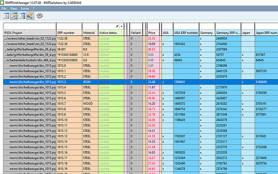This screenshot has width=278, height=174.
Task: Click the second toolbar icon with filter
Action: coord(14,16)
